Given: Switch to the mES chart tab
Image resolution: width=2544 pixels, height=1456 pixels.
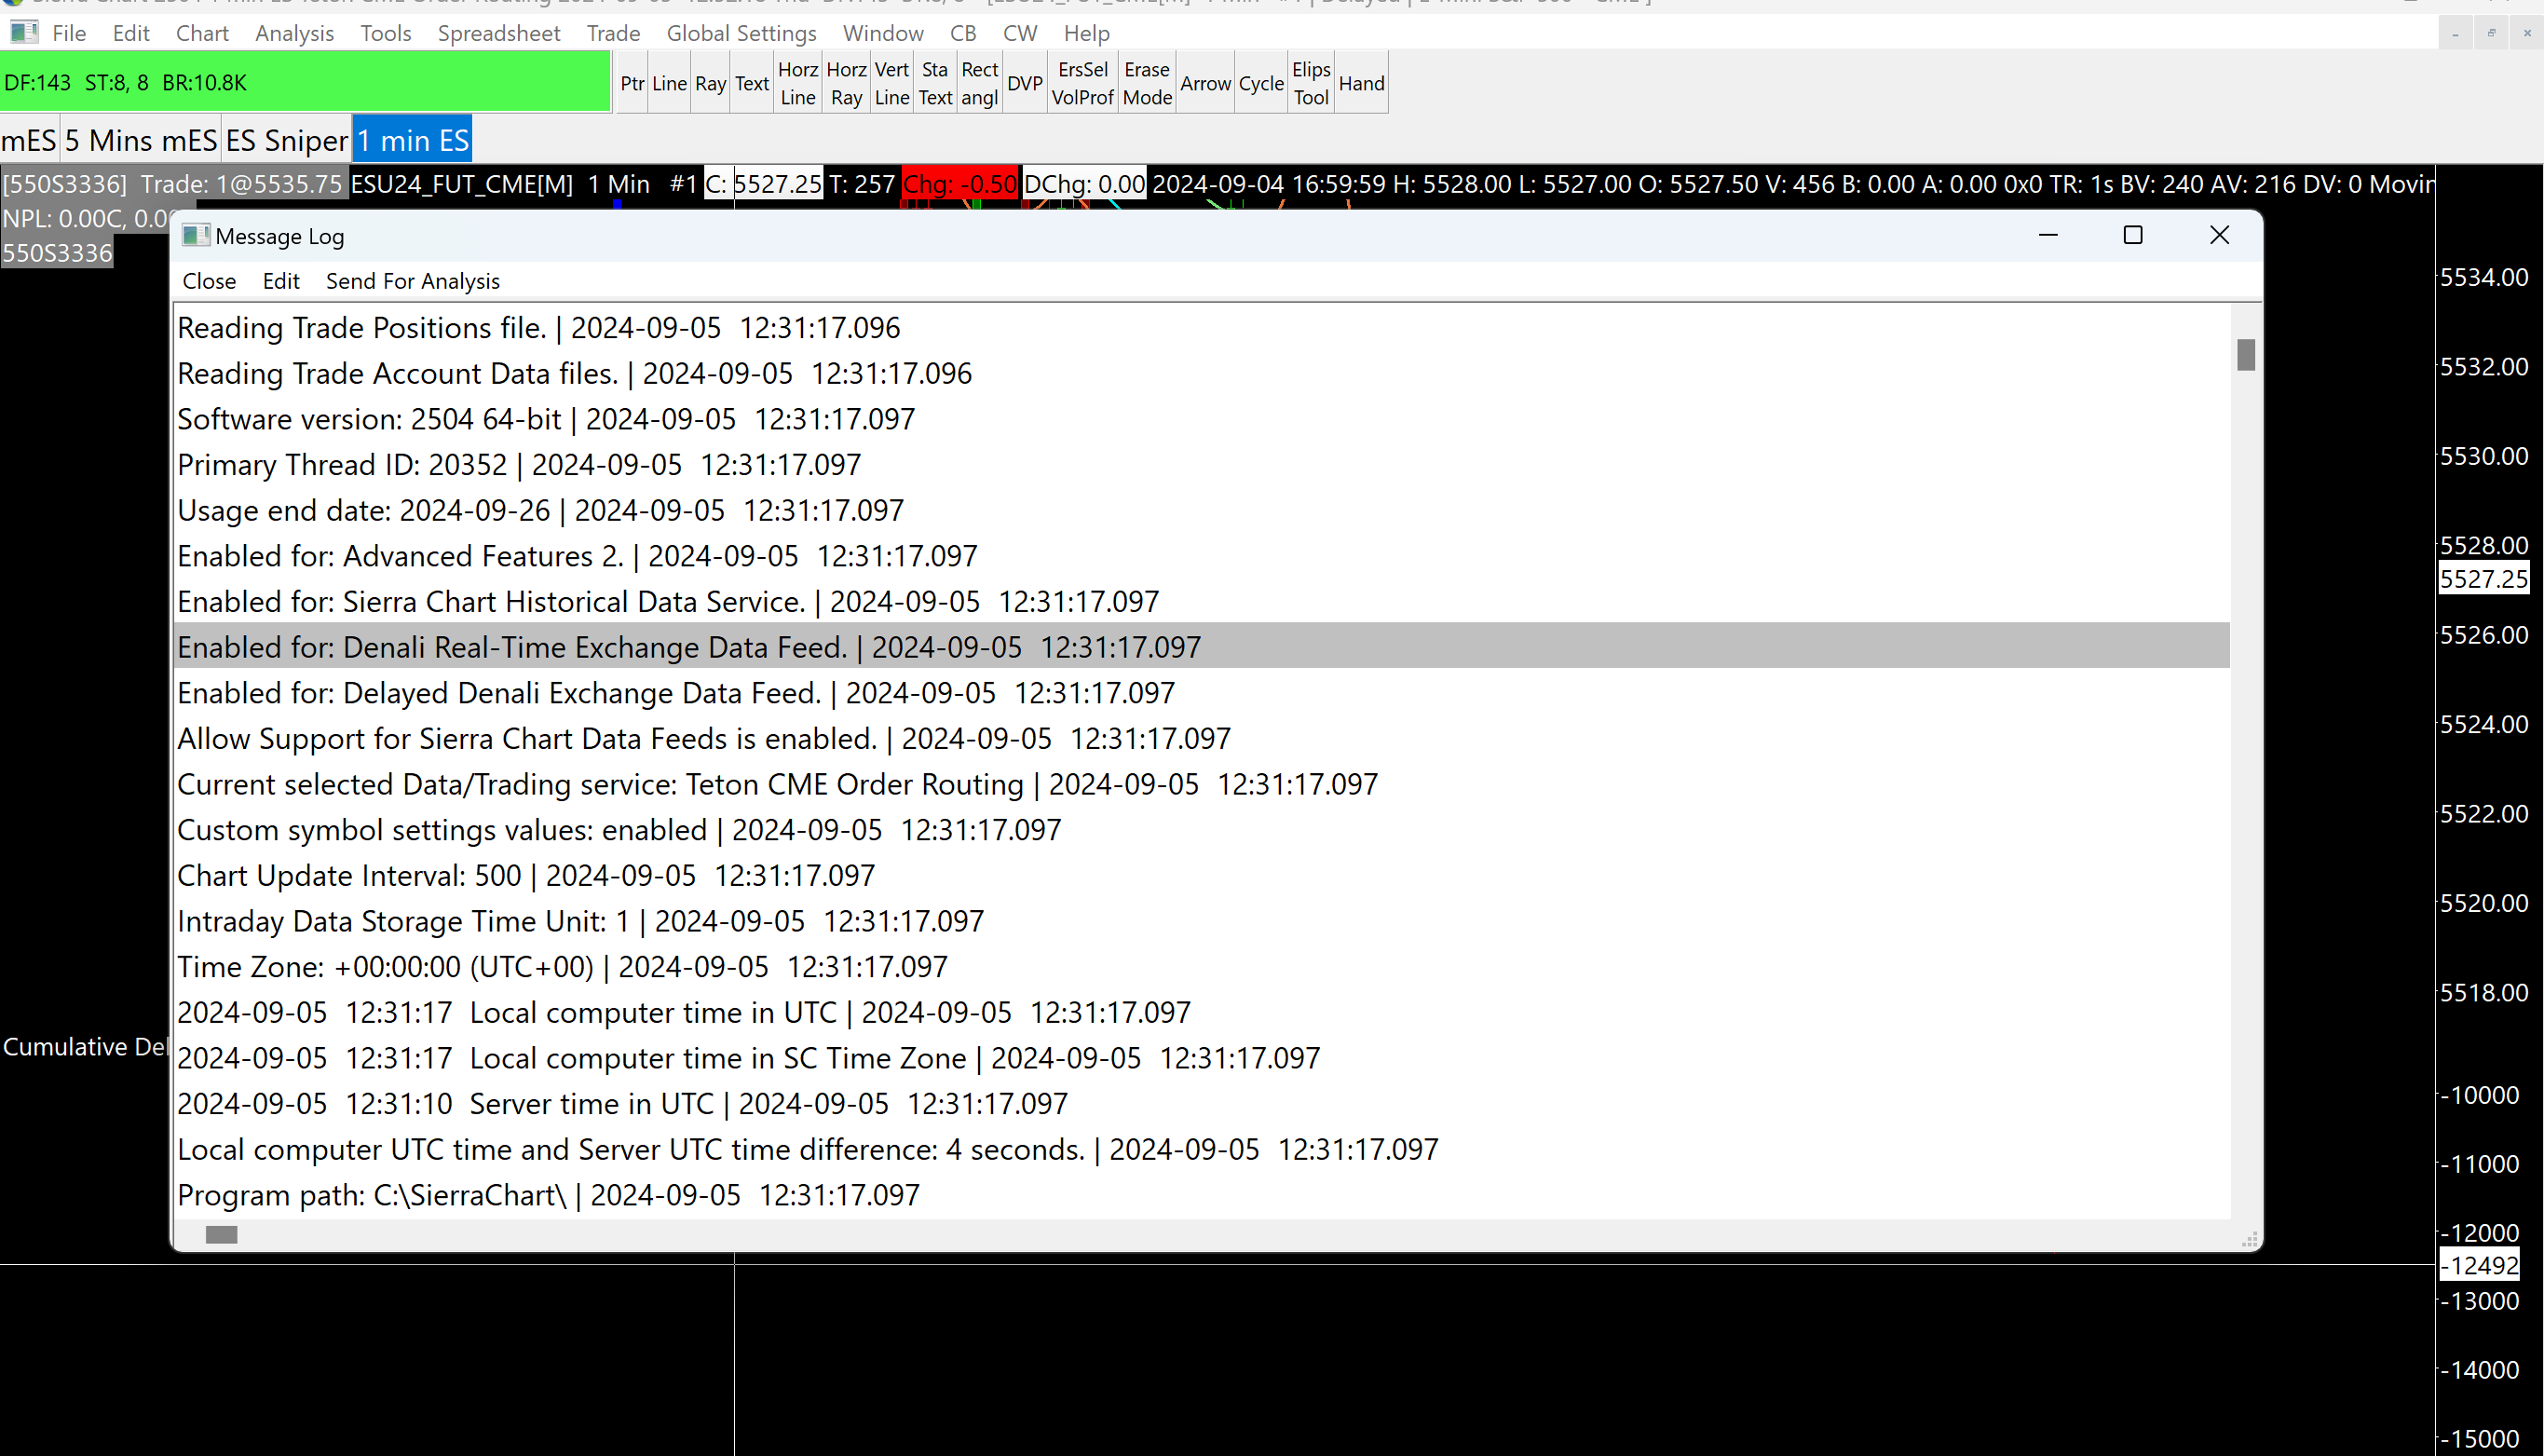Looking at the screenshot, I should (x=29, y=140).
